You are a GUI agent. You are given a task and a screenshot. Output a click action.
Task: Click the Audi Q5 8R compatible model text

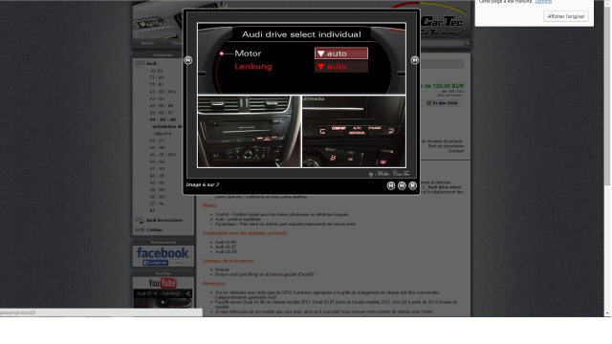click(x=226, y=251)
